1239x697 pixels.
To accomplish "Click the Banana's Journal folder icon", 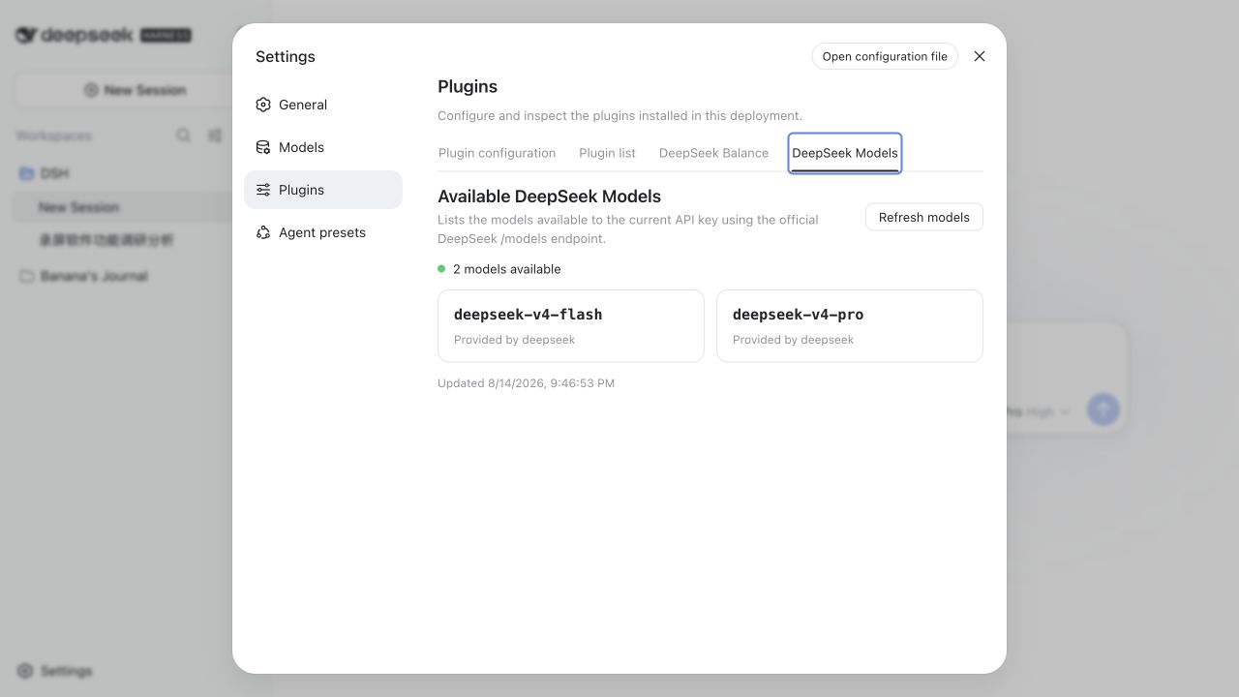I will (27, 276).
